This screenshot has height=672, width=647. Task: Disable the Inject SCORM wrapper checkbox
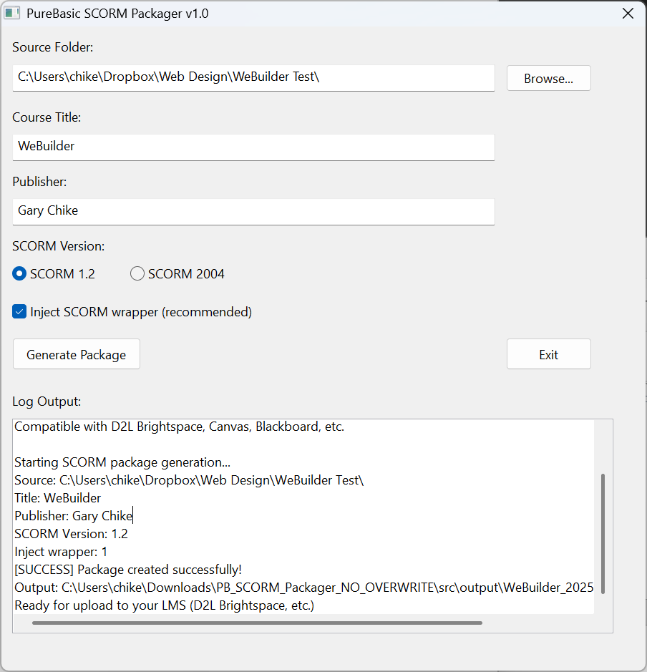19,312
